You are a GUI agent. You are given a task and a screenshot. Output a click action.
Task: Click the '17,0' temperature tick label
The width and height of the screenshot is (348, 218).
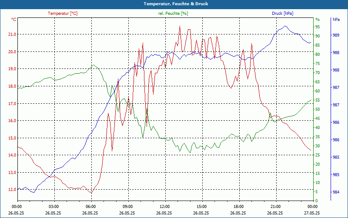(13, 103)
